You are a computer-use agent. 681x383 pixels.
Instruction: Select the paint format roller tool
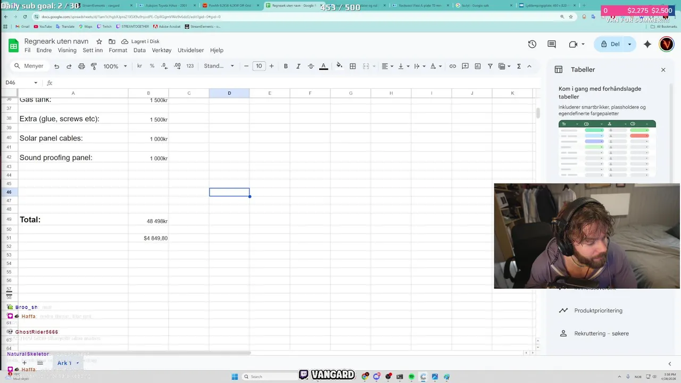pos(94,66)
